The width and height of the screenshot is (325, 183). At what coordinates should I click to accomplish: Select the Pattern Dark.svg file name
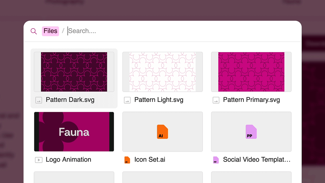coord(70,100)
